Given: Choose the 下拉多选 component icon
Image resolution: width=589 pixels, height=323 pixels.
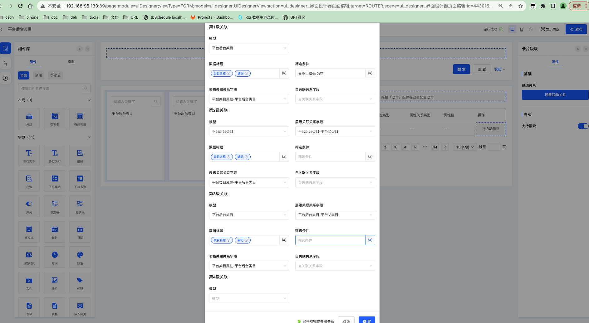Looking at the screenshot, I should (x=80, y=181).
